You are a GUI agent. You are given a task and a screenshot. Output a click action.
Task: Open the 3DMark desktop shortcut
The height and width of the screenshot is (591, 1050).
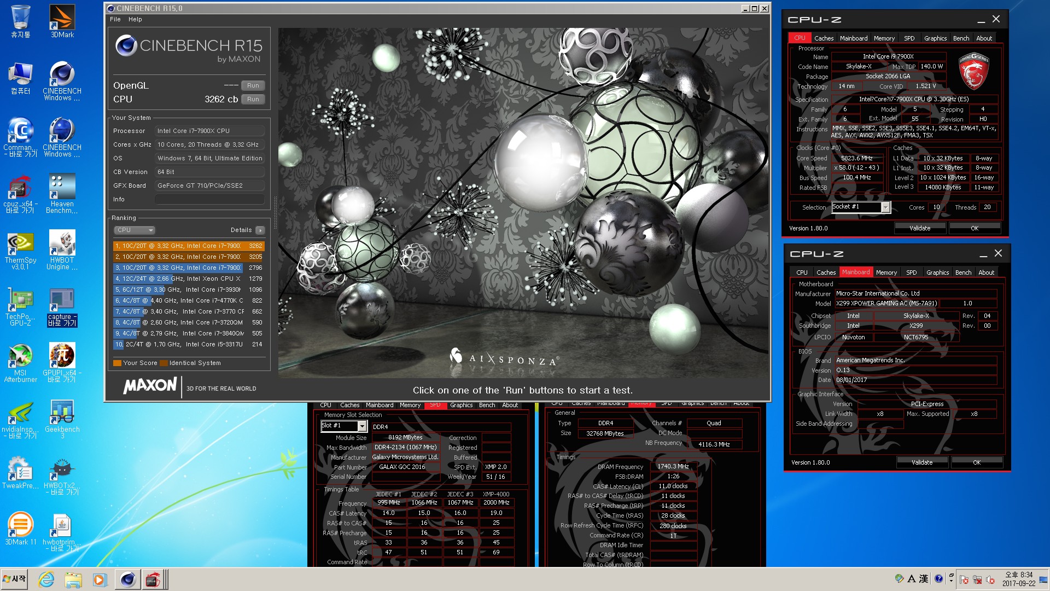62,21
